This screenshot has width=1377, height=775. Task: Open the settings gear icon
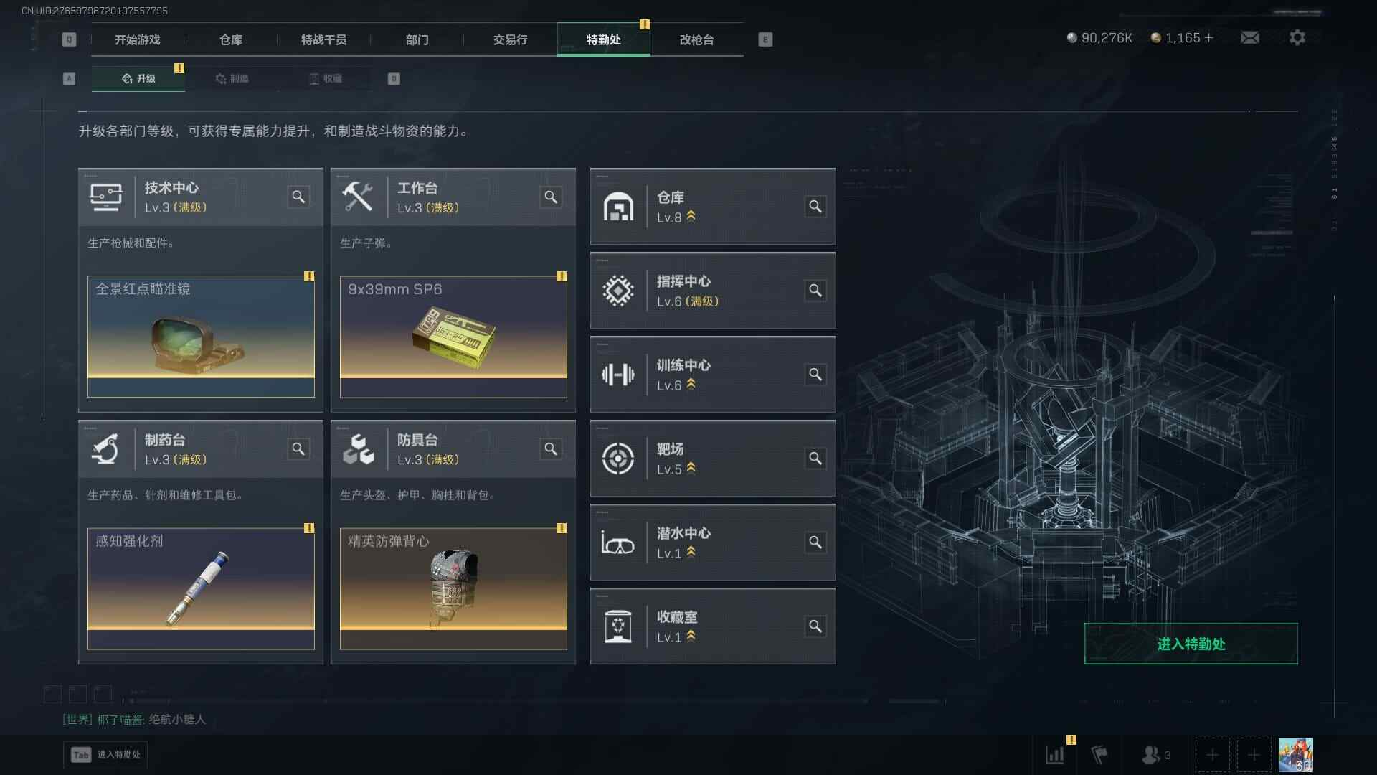point(1297,37)
